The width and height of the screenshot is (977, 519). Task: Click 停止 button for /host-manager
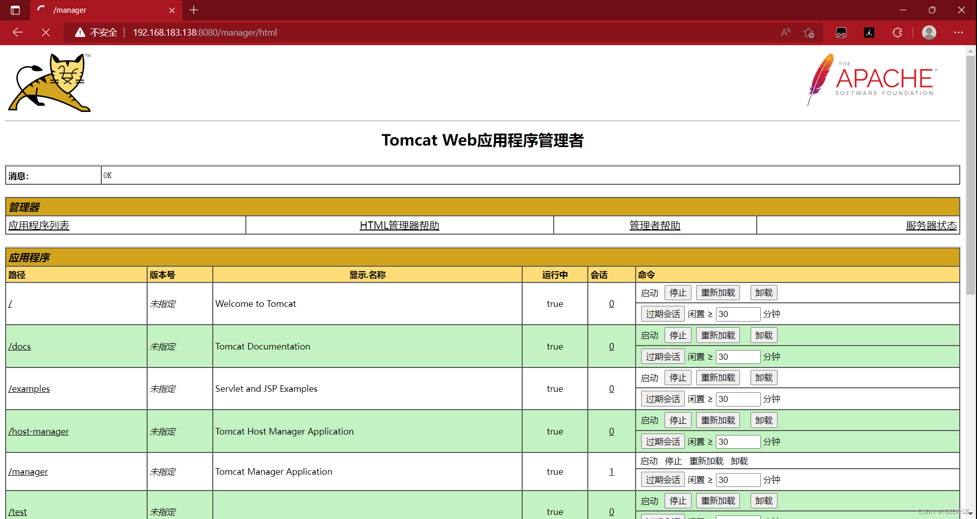coord(678,420)
